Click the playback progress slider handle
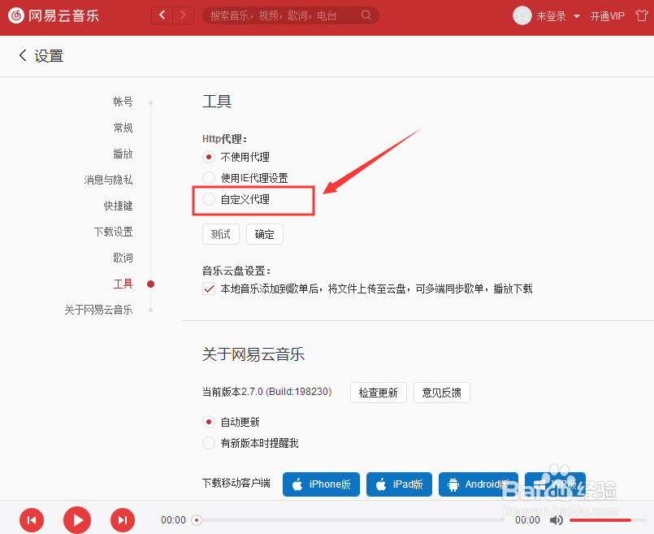 pos(197,520)
